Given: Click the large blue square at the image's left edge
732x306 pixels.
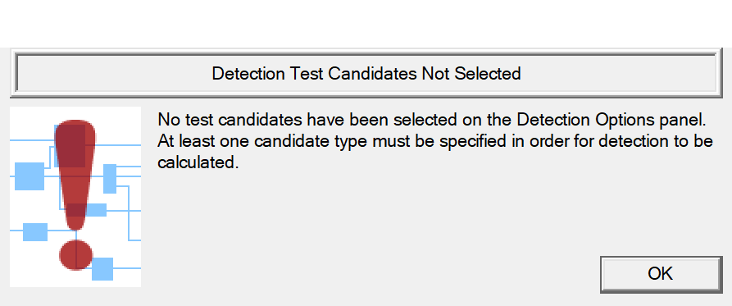Looking at the screenshot, I should tap(30, 176).
